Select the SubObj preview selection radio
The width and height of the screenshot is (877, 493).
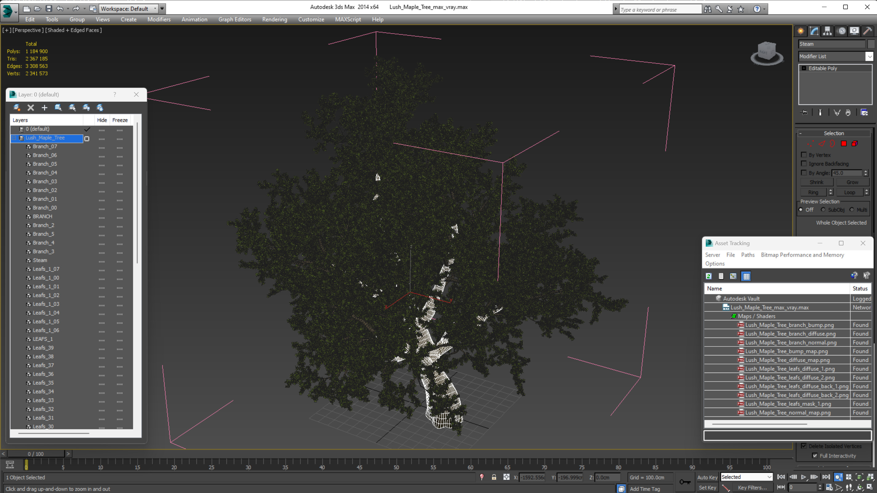click(823, 209)
